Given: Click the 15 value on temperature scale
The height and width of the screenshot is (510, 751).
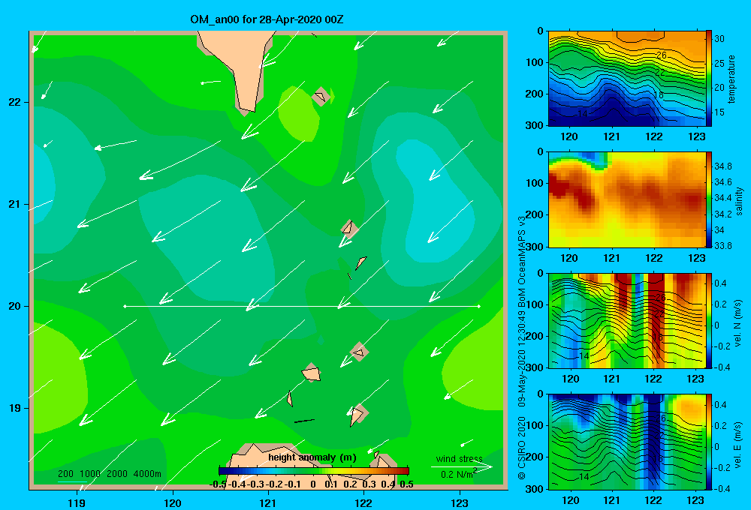Looking at the screenshot, I should (x=719, y=112).
